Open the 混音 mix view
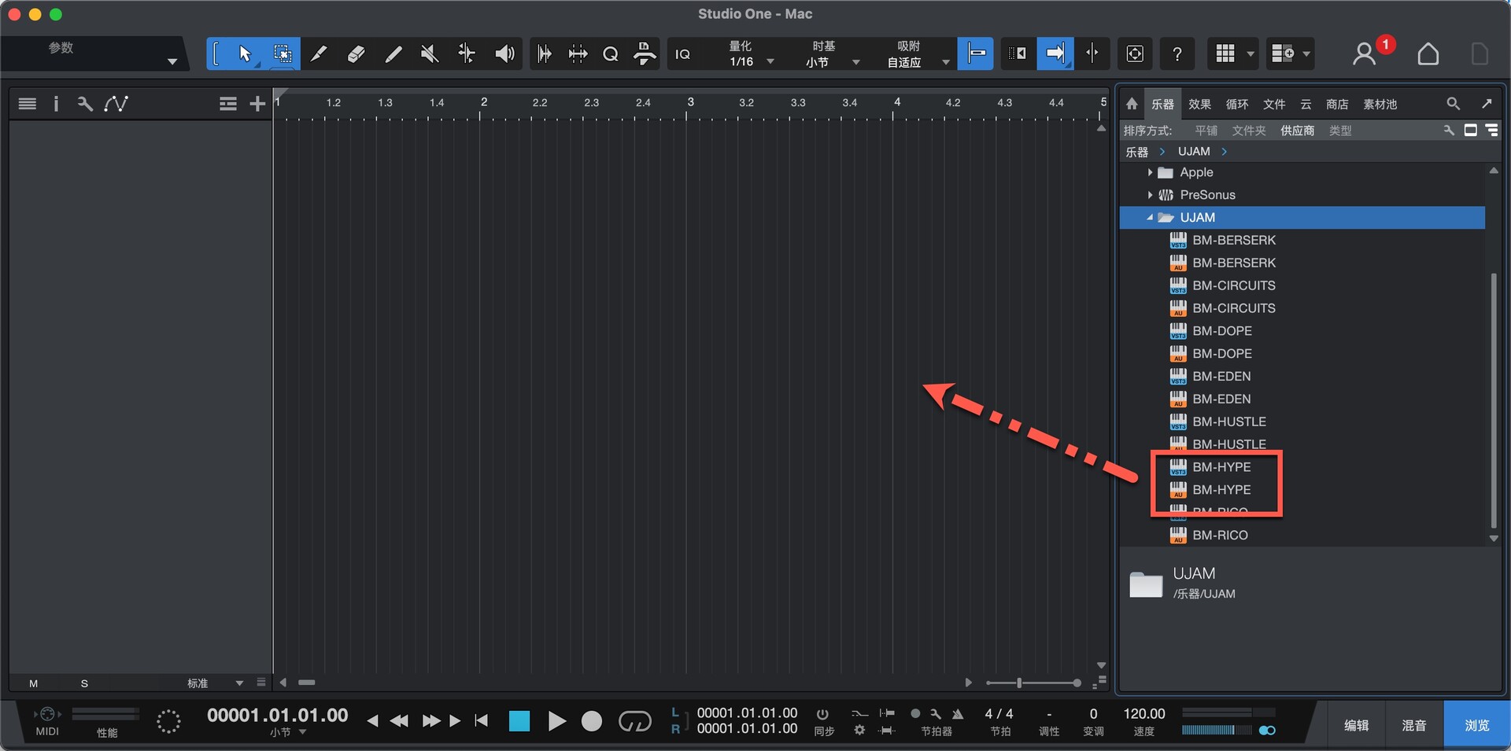The width and height of the screenshot is (1511, 751). click(1414, 725)
